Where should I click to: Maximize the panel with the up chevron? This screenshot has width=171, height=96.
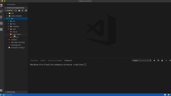166,61
